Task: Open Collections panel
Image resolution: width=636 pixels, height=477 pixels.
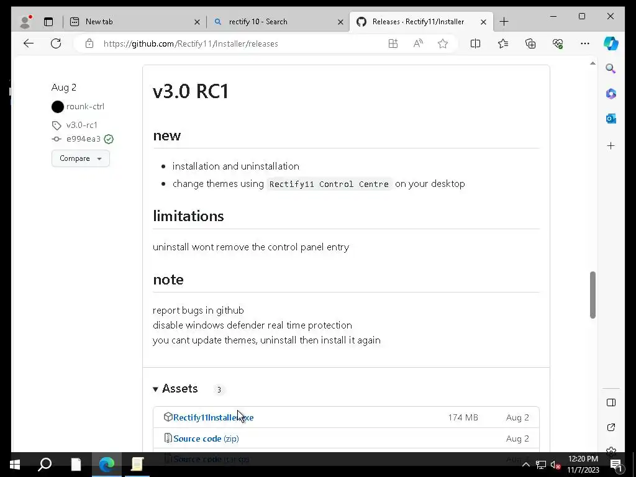Action: [530, 43]
